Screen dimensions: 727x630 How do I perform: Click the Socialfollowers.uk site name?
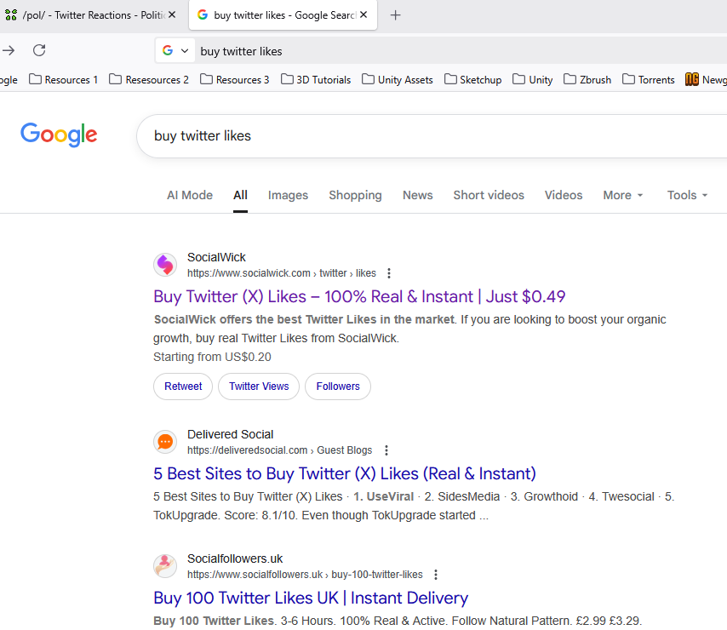pyautogui.click(x=235, y=558)
